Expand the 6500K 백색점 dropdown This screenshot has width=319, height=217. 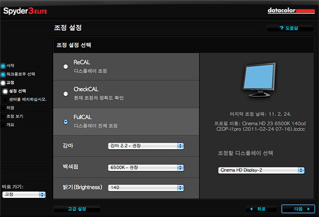tap(146, 167)
